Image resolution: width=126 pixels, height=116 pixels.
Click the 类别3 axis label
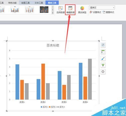[64, 102]
